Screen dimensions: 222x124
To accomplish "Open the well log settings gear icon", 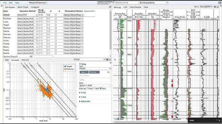I will [215, 7].
